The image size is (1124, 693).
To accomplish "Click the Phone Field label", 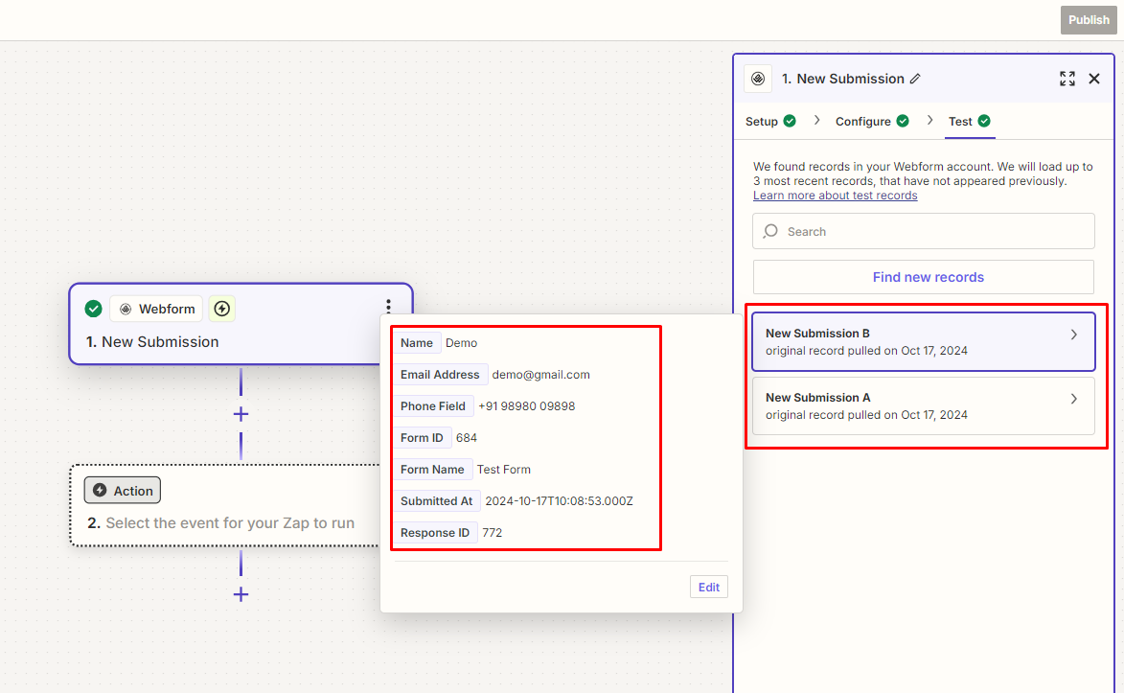I will click(x=433, y=406).
